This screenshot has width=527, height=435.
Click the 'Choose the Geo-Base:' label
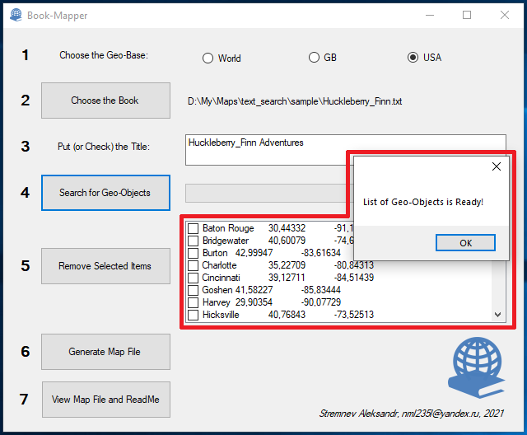(x=104, y=55)
